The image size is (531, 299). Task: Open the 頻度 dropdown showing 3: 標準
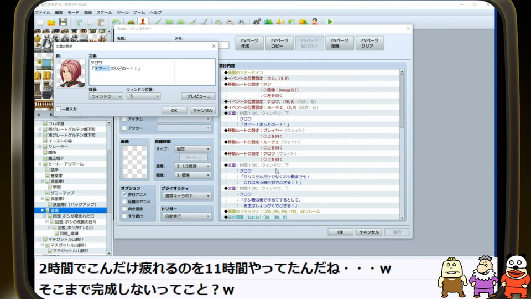pos(192,176)
